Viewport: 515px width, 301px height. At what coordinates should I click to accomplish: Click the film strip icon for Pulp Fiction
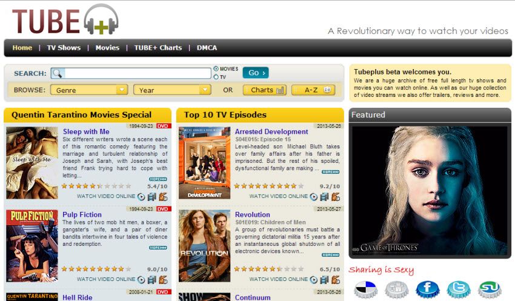click(x=151, y=280)
